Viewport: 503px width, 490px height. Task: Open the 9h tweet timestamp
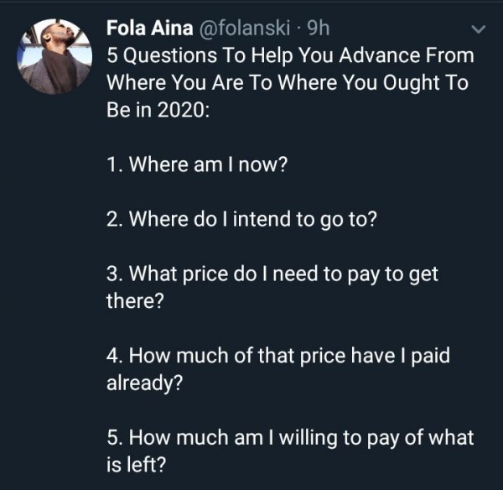tap(319, 28)
